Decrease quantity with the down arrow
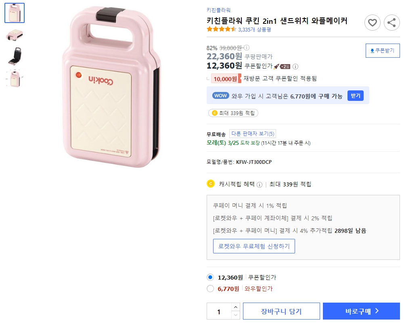The width and height of the screenshot is (404, 324). (x=234, y=314)
